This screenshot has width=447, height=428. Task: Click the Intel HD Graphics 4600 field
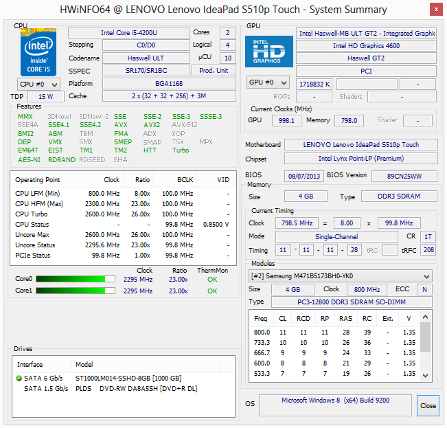tap(366, 46)
